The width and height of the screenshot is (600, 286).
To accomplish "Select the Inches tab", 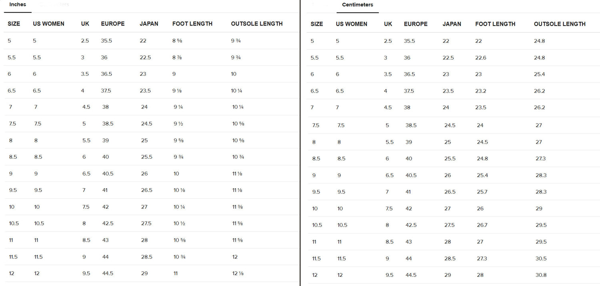I will tap(18, 5).
